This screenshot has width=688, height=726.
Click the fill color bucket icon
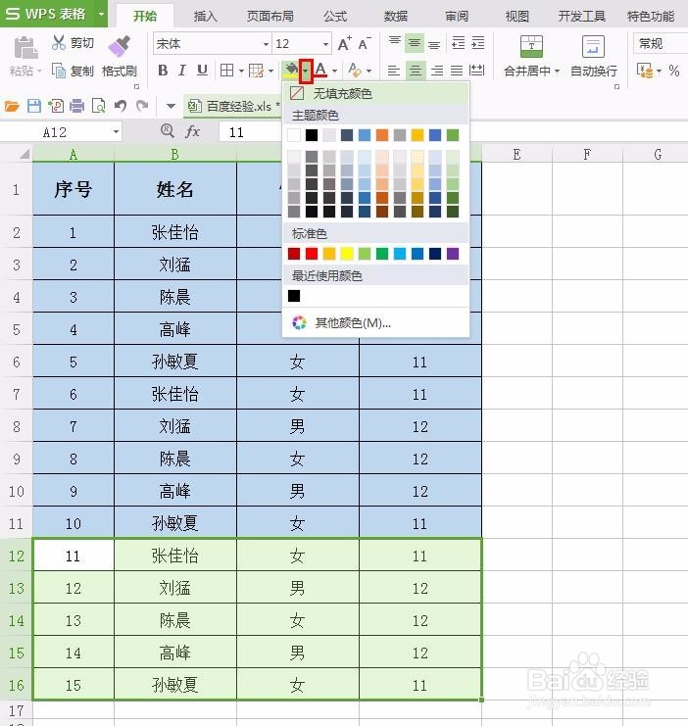tap(290, 71)
